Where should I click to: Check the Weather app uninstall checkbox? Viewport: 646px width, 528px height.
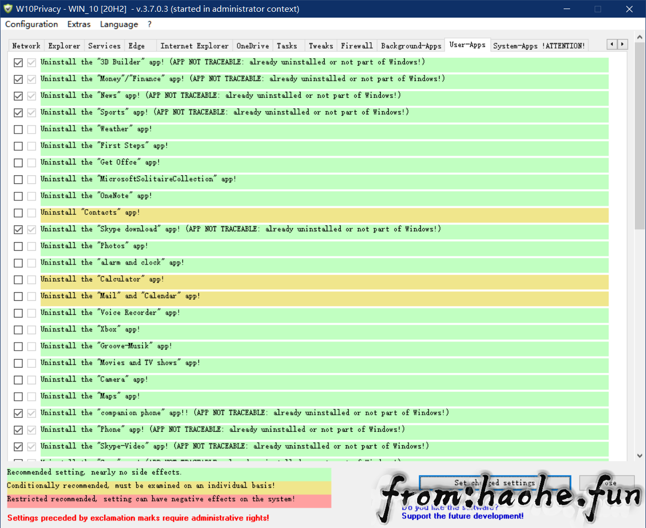(x=18, y=129)
